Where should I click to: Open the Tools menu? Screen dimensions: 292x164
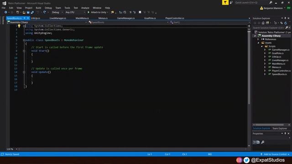pos(67,8)
